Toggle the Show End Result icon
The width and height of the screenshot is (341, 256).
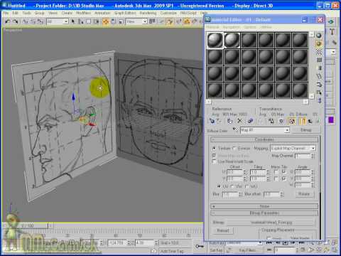(303, 122)
